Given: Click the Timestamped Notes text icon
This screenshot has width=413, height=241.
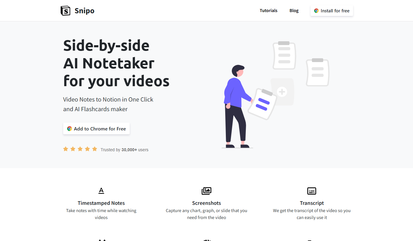Looking at the screenshot, I should pos(101,191).
